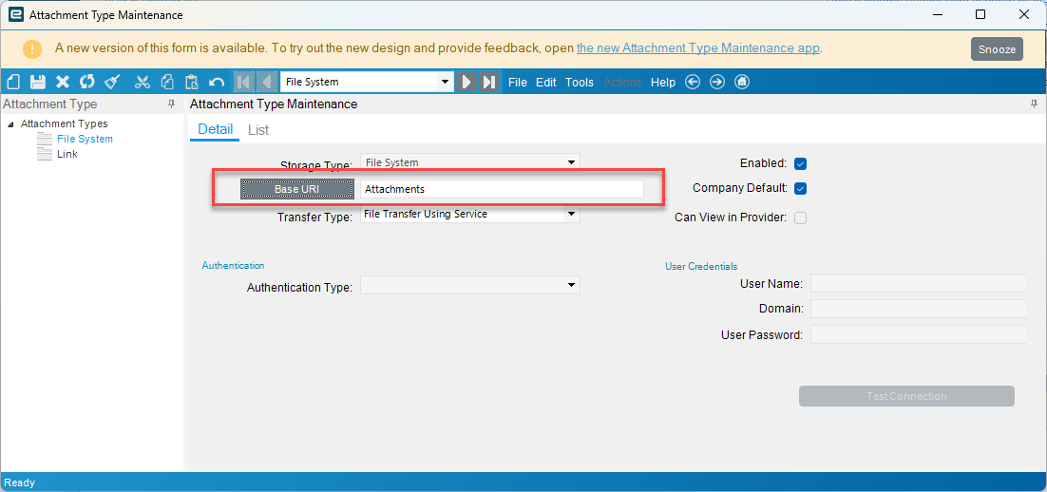Click the Home icon in toolbar

pos(742,82)
